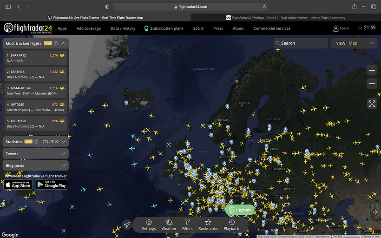Go back with Safari back arrow
The height and width of the screenshot is (238, 381).
19,7
